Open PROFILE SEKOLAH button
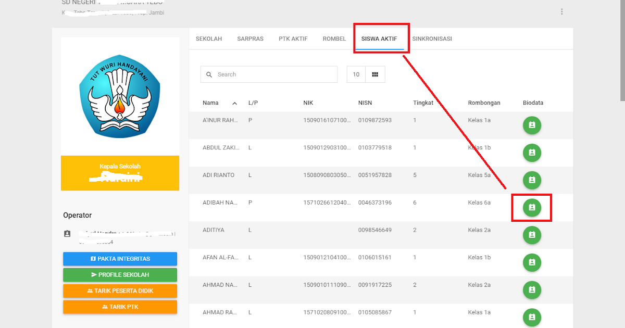Screen dimensions: 625x328 tap(120, 274)
